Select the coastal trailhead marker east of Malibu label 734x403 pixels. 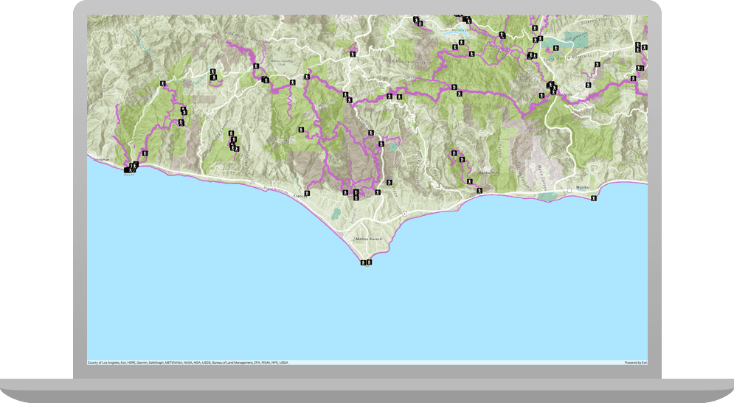coord(592,197)
